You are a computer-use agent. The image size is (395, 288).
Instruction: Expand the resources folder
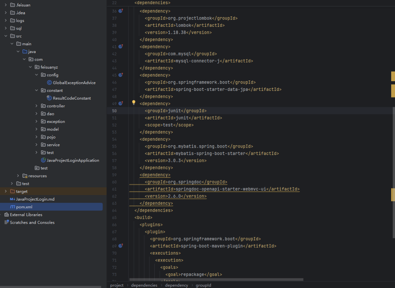(x=18, y=176)
